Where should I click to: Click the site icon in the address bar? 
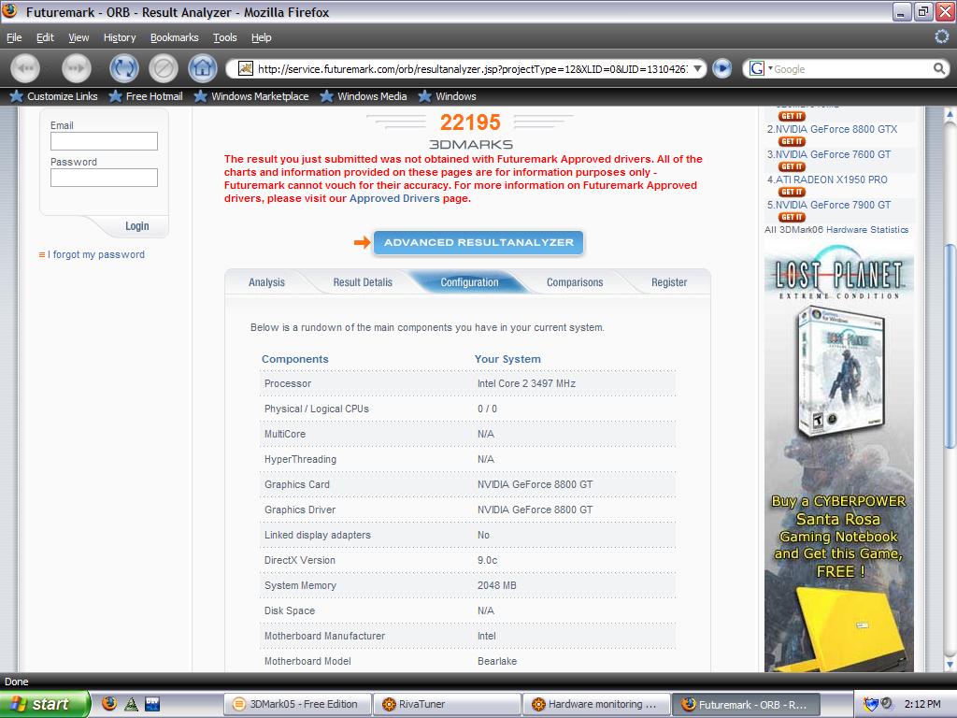point(246,68)
